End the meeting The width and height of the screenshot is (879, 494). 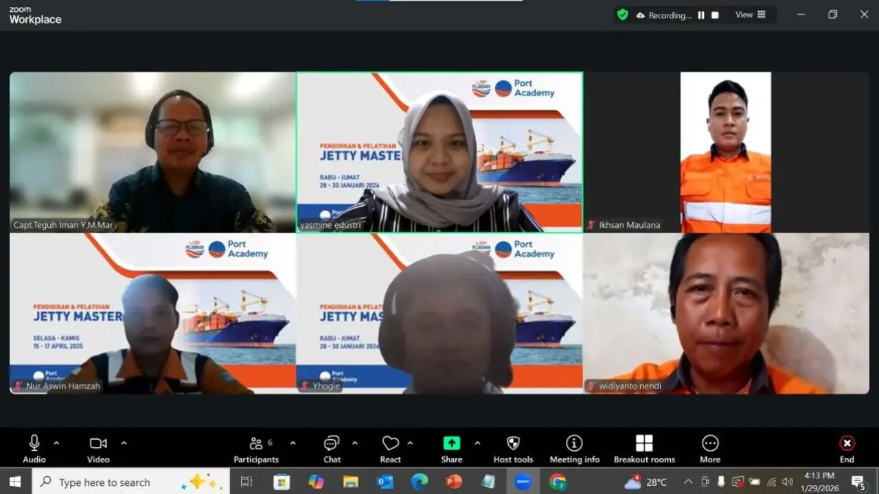point(847,449)
